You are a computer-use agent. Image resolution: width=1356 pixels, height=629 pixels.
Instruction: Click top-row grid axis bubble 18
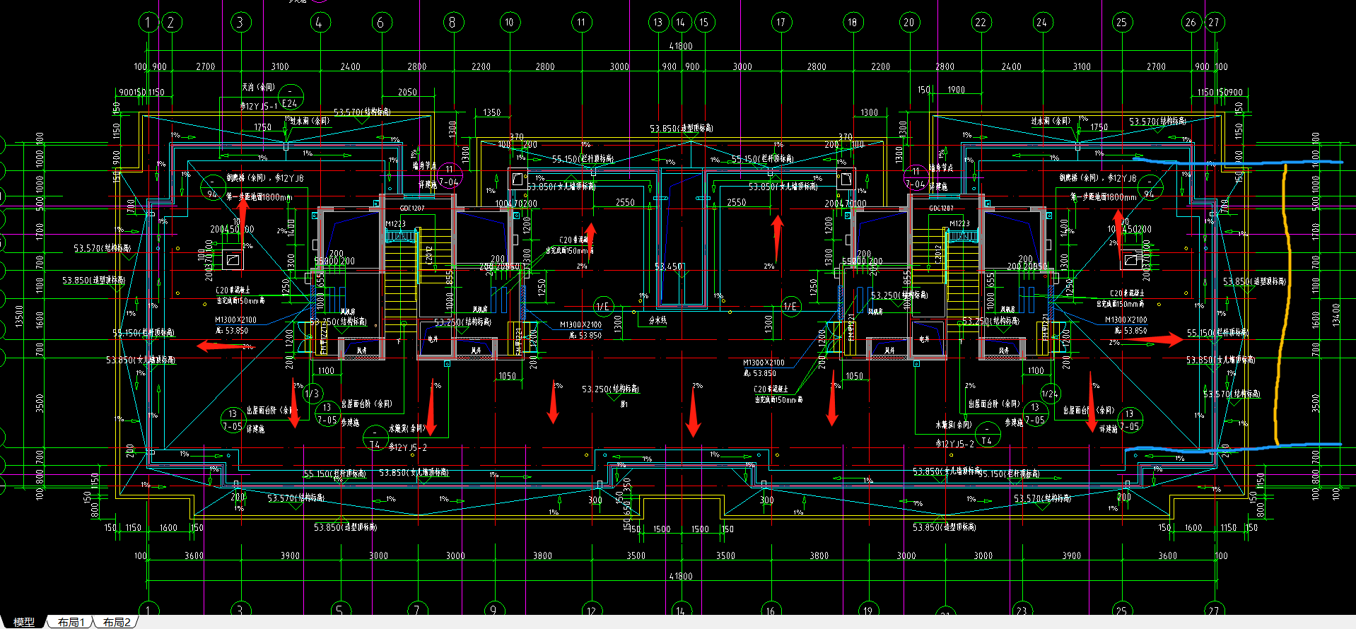[853, 22]
